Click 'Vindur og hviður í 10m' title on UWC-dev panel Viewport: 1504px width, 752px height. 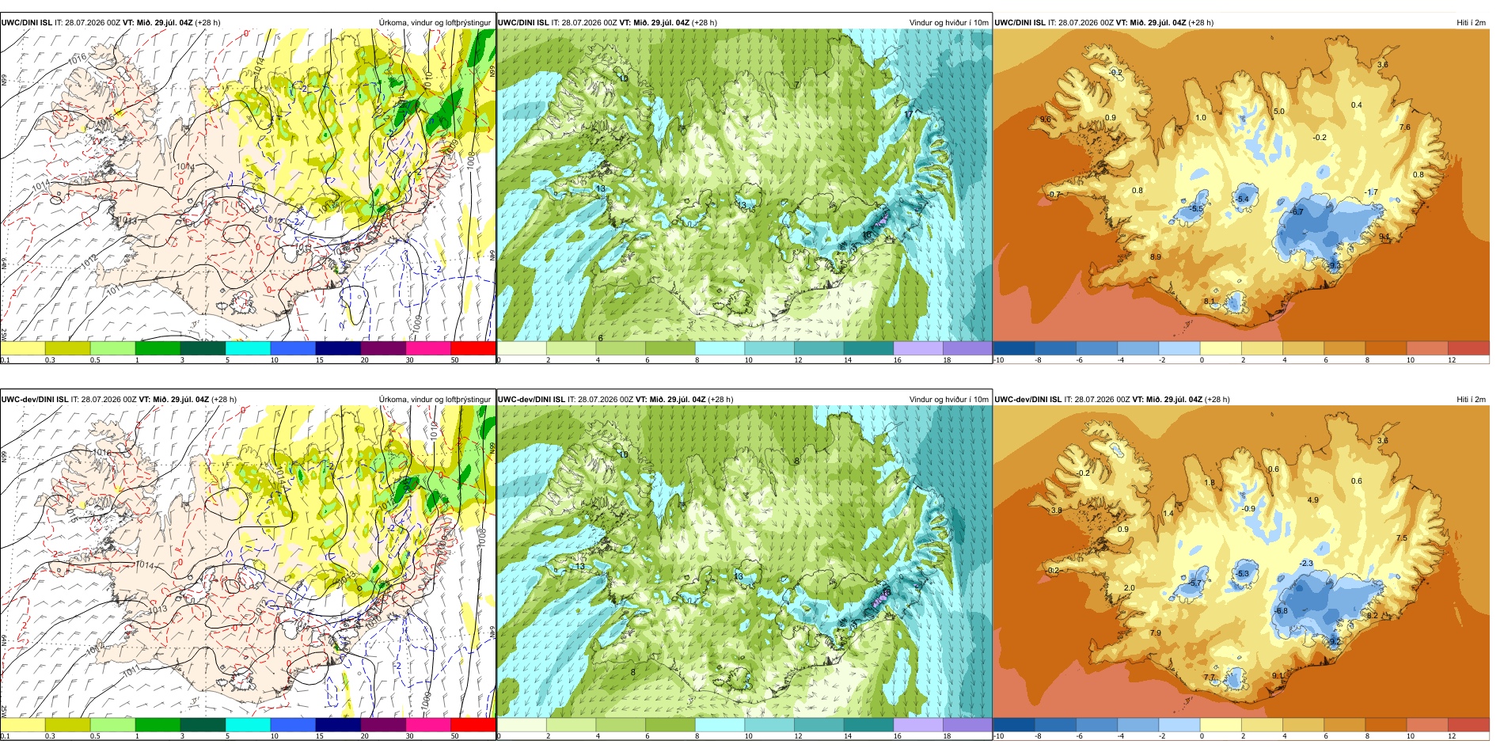pos(948,400)
